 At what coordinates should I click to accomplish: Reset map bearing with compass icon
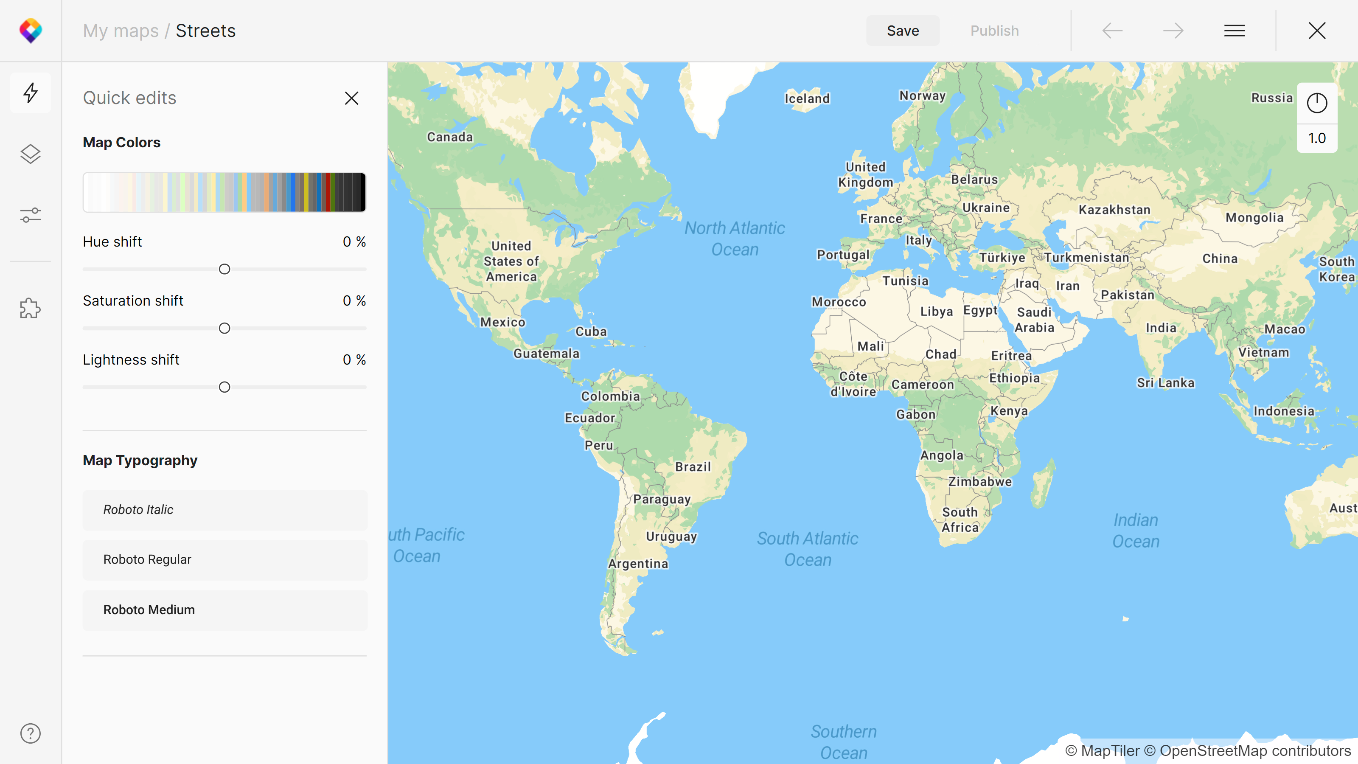coord(1316,103)
